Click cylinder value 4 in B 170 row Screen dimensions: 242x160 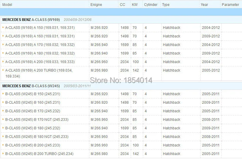(146, 111)
